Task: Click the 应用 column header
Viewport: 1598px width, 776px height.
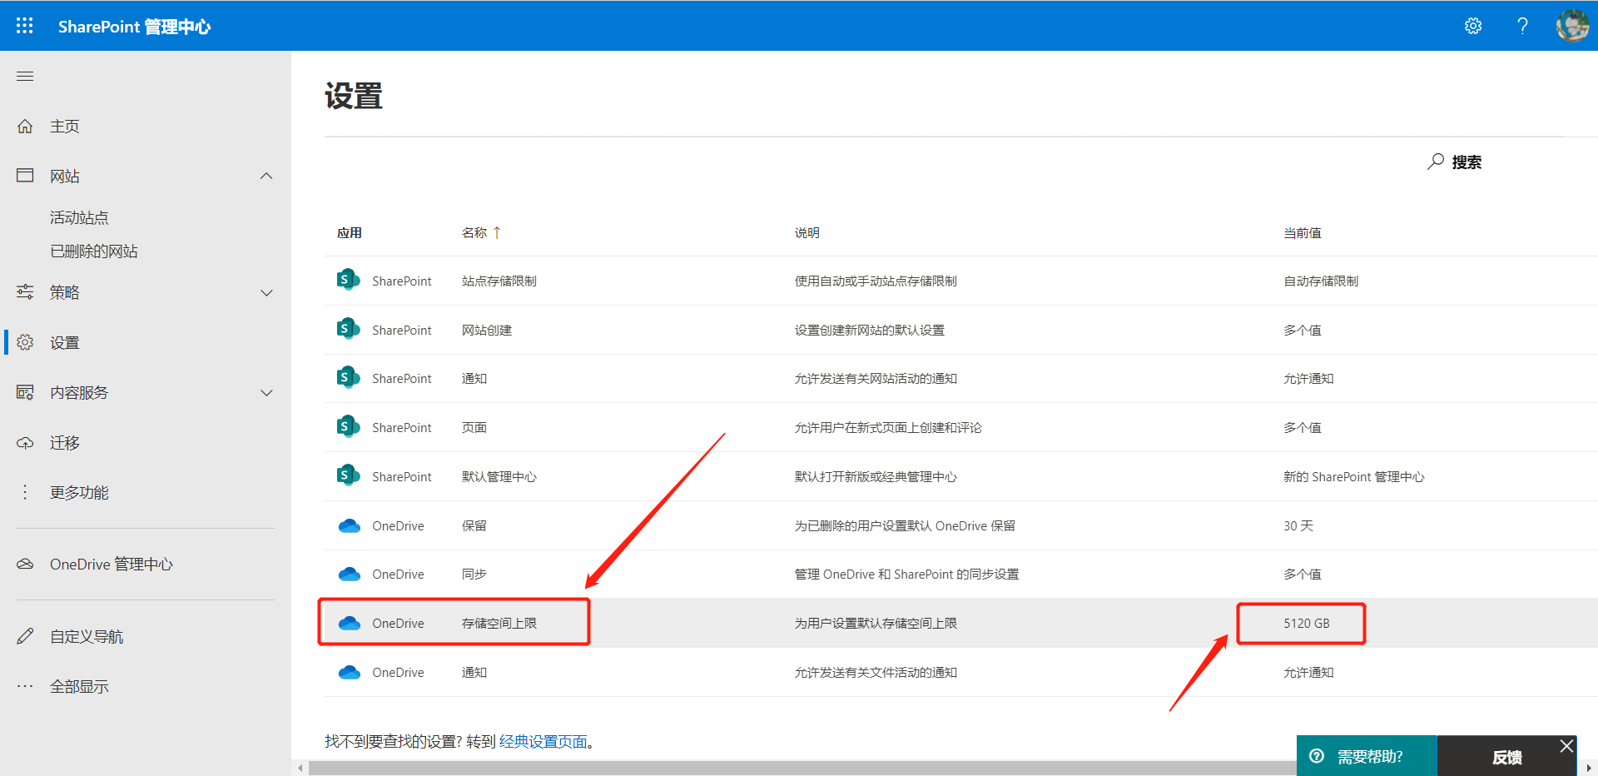Action: tap(350, 233)
